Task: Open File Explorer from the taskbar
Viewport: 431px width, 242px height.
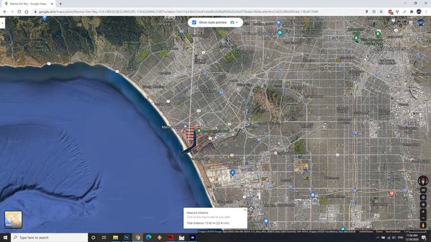Action: pyautogui.click(x=115, y=237)
